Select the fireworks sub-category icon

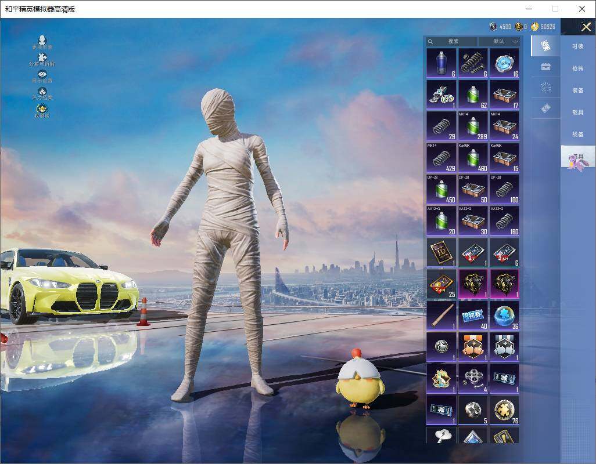(545, 88)
